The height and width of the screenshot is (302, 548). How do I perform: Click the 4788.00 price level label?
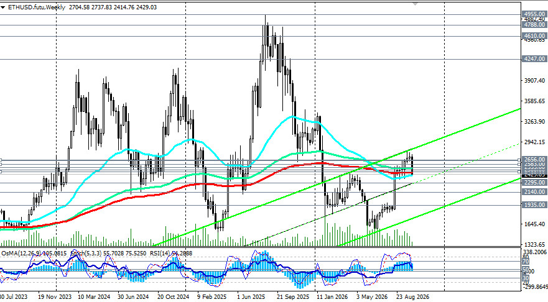534,25
